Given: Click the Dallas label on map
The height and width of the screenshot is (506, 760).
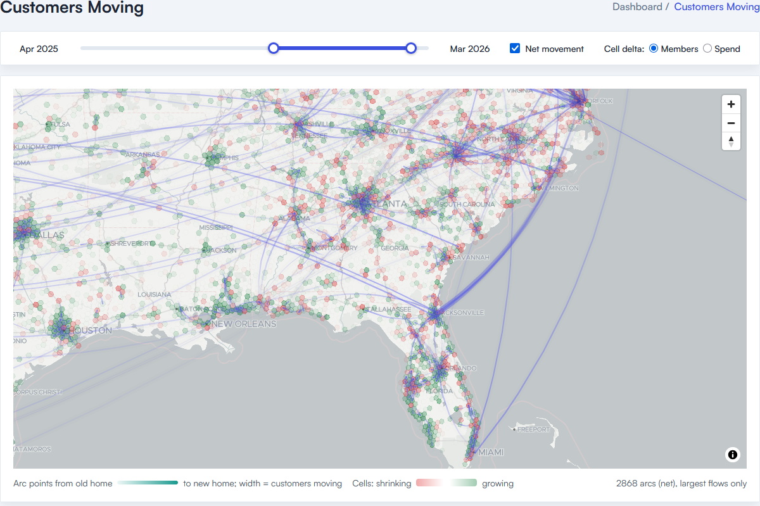Looking at the screenshot, I should click(x=46, y=235).
